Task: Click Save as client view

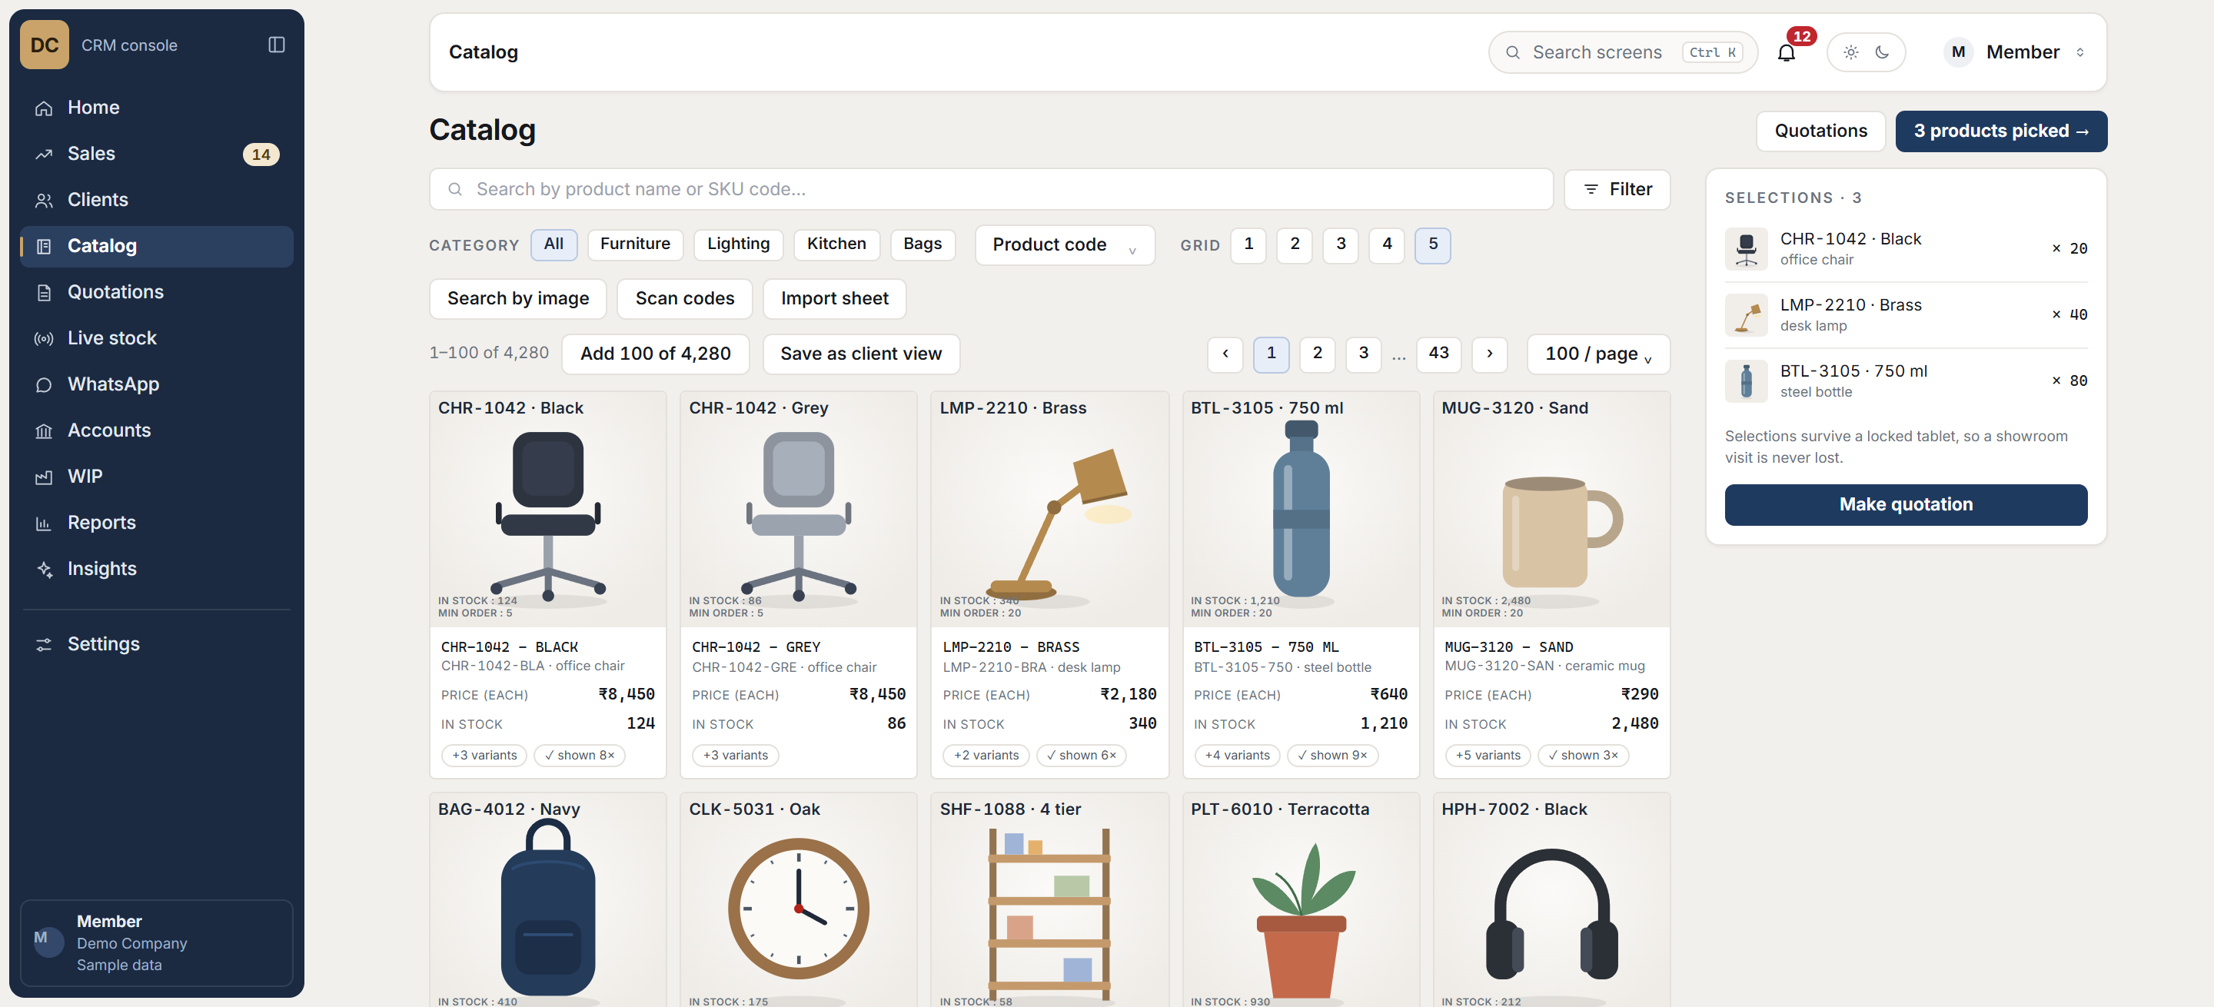Action: (x=860, y=355)
